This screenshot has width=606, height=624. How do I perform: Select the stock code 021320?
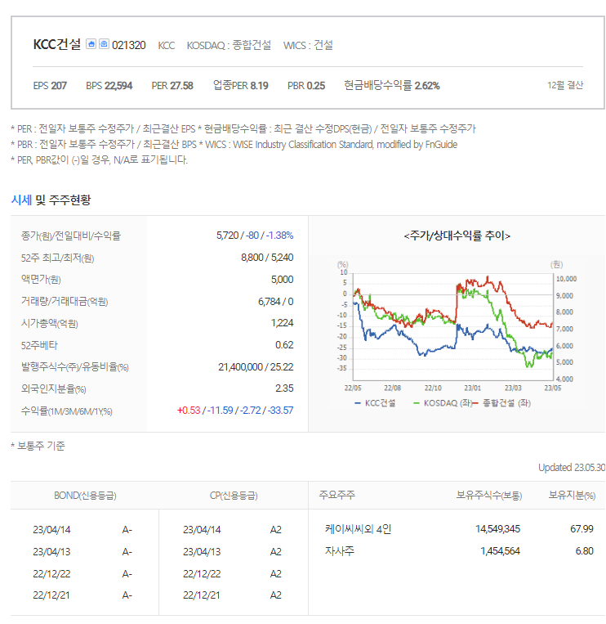coord(129,45)
